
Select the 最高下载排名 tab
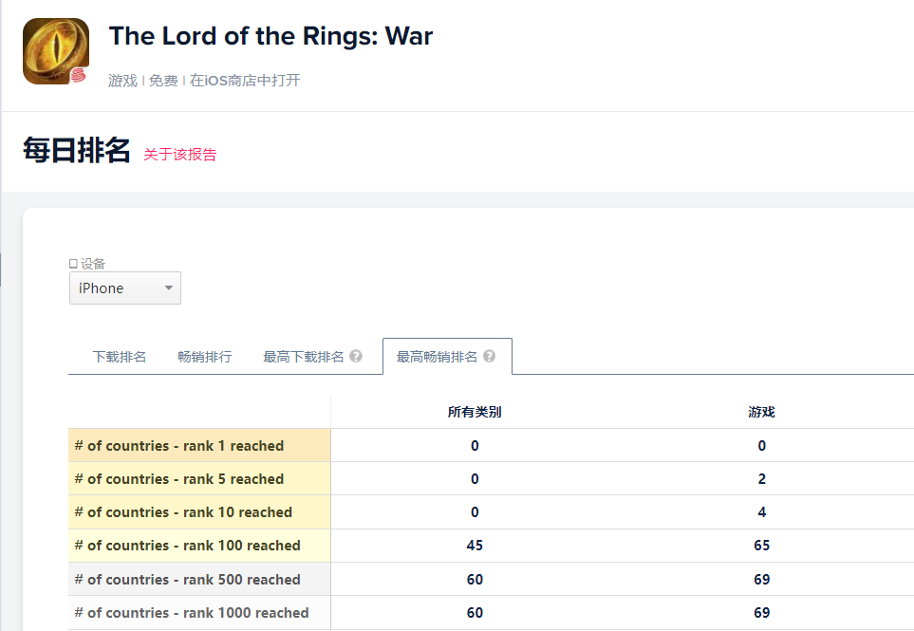[x=303, y=357]
